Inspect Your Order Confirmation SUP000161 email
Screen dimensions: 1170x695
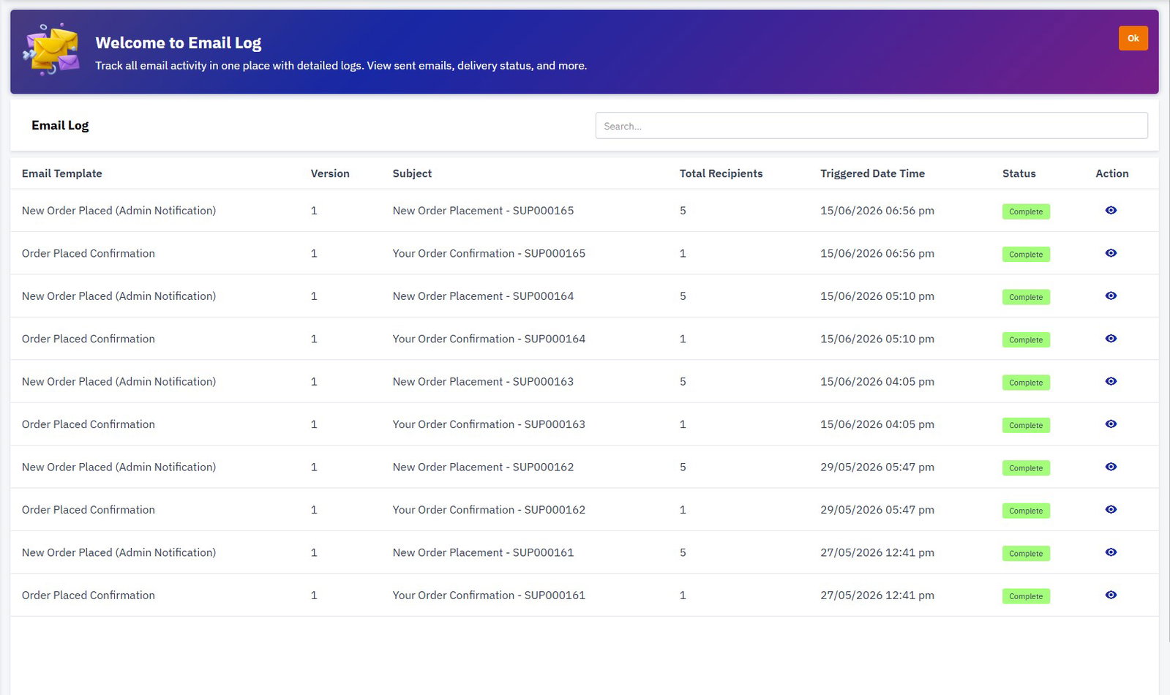(x=1111, y=596)
